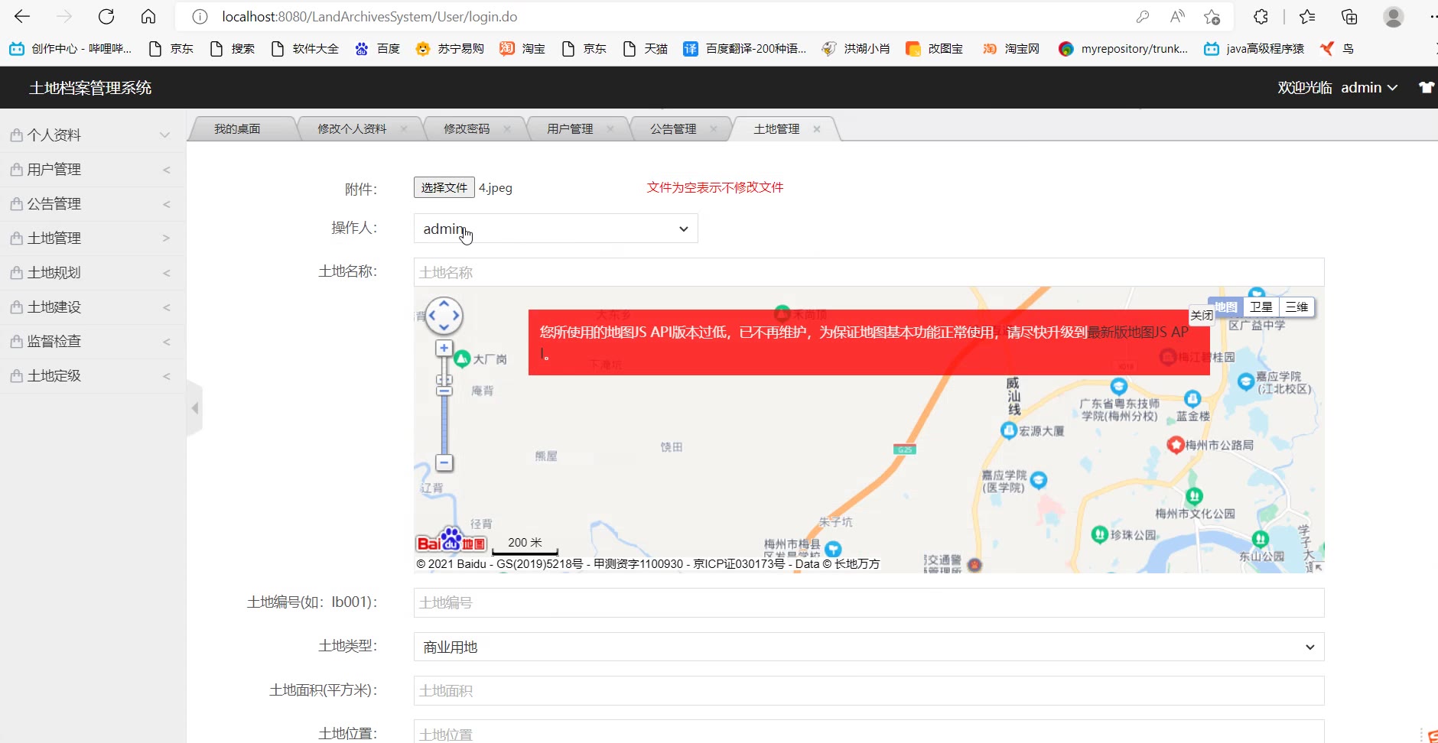Open the 苏宁易购 bookmark

point(450,49)
